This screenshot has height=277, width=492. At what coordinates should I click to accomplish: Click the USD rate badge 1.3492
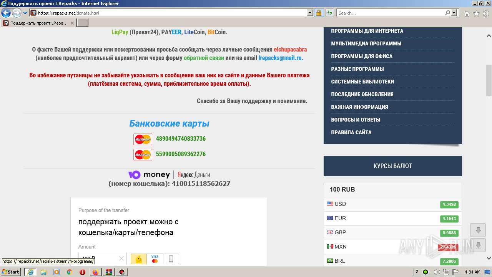pos(449,204)
